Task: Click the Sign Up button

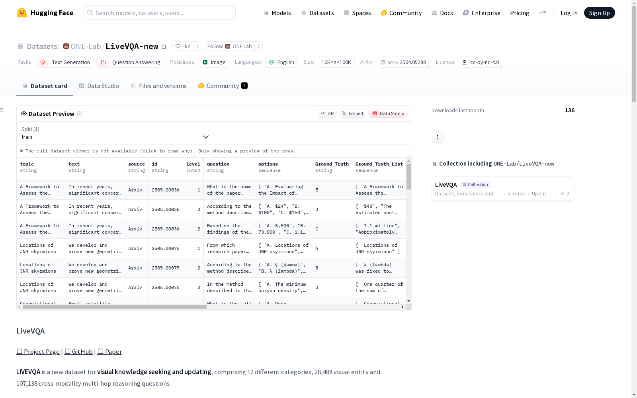Action: (x=599, y=13)
